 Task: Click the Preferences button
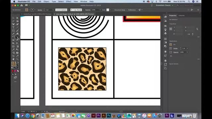pos(132,10)
